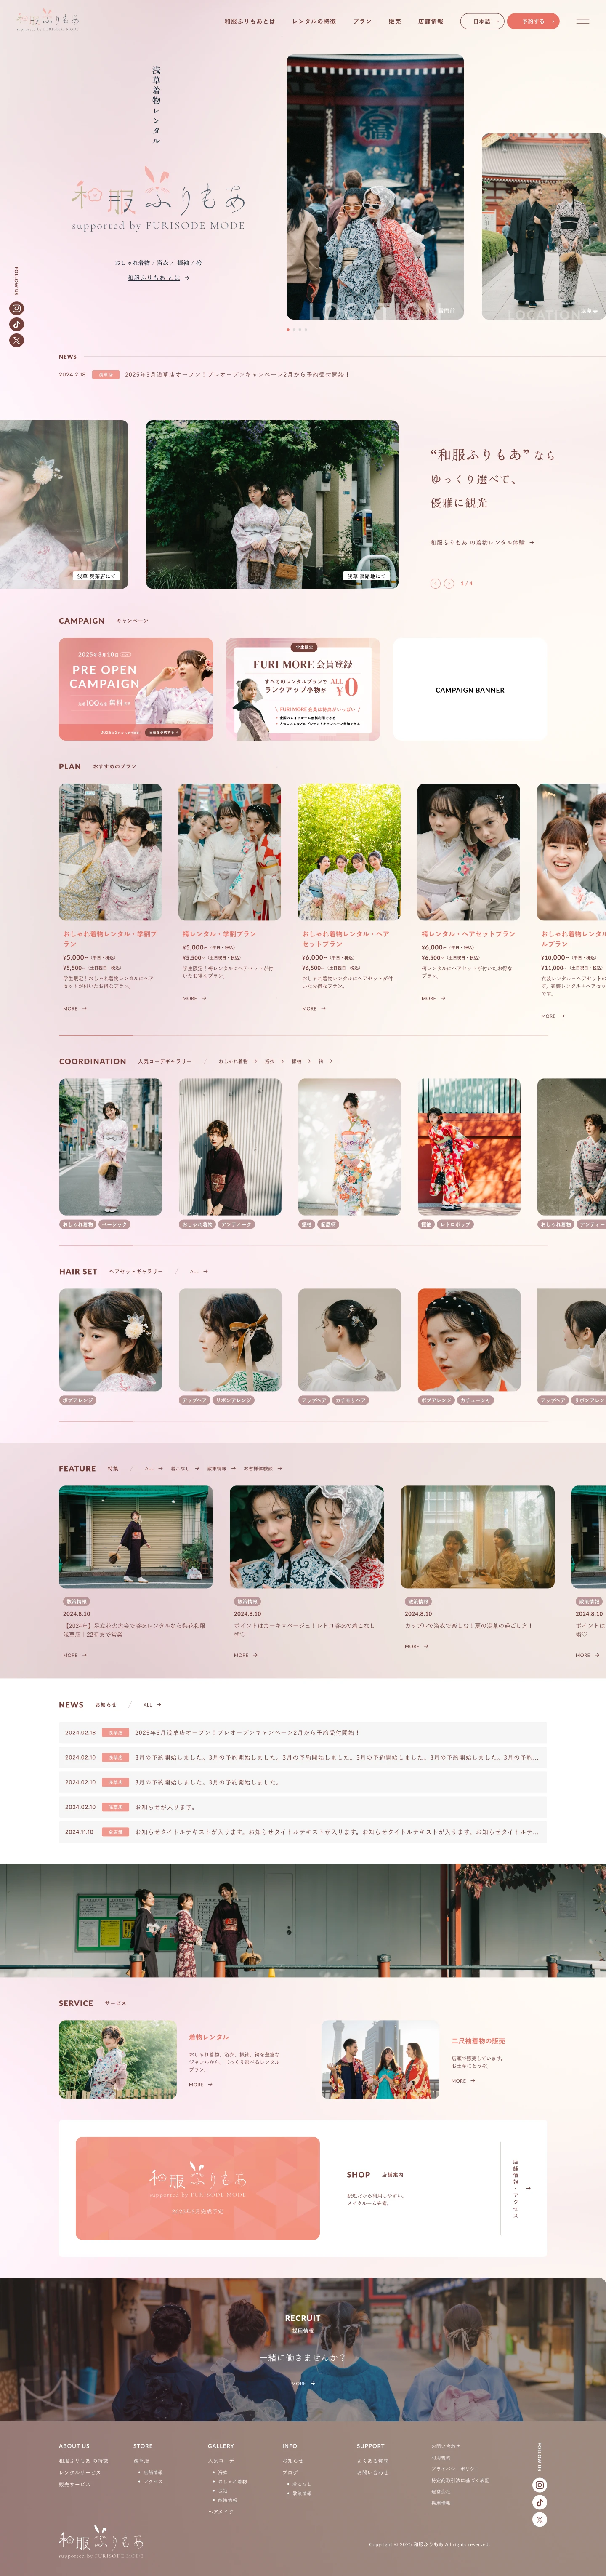The image size is (606, 2576).
Task: Click the pink shop logo banner
Action: pyautogui.click(x=198, y=2188)
